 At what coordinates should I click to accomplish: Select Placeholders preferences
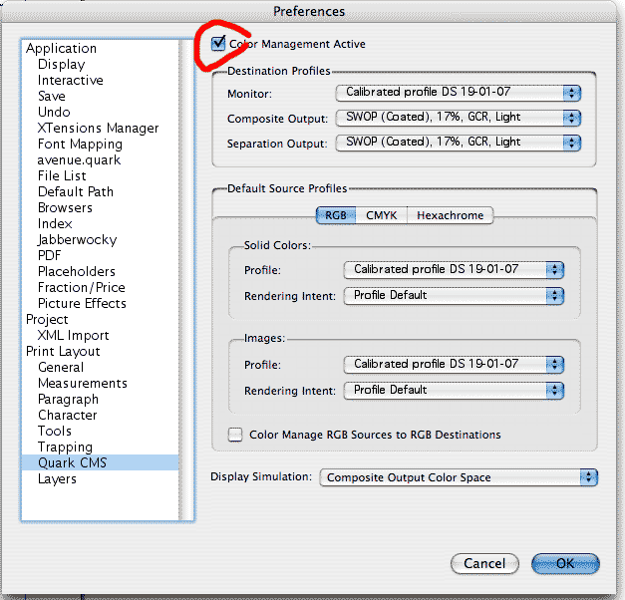[101, 271]
